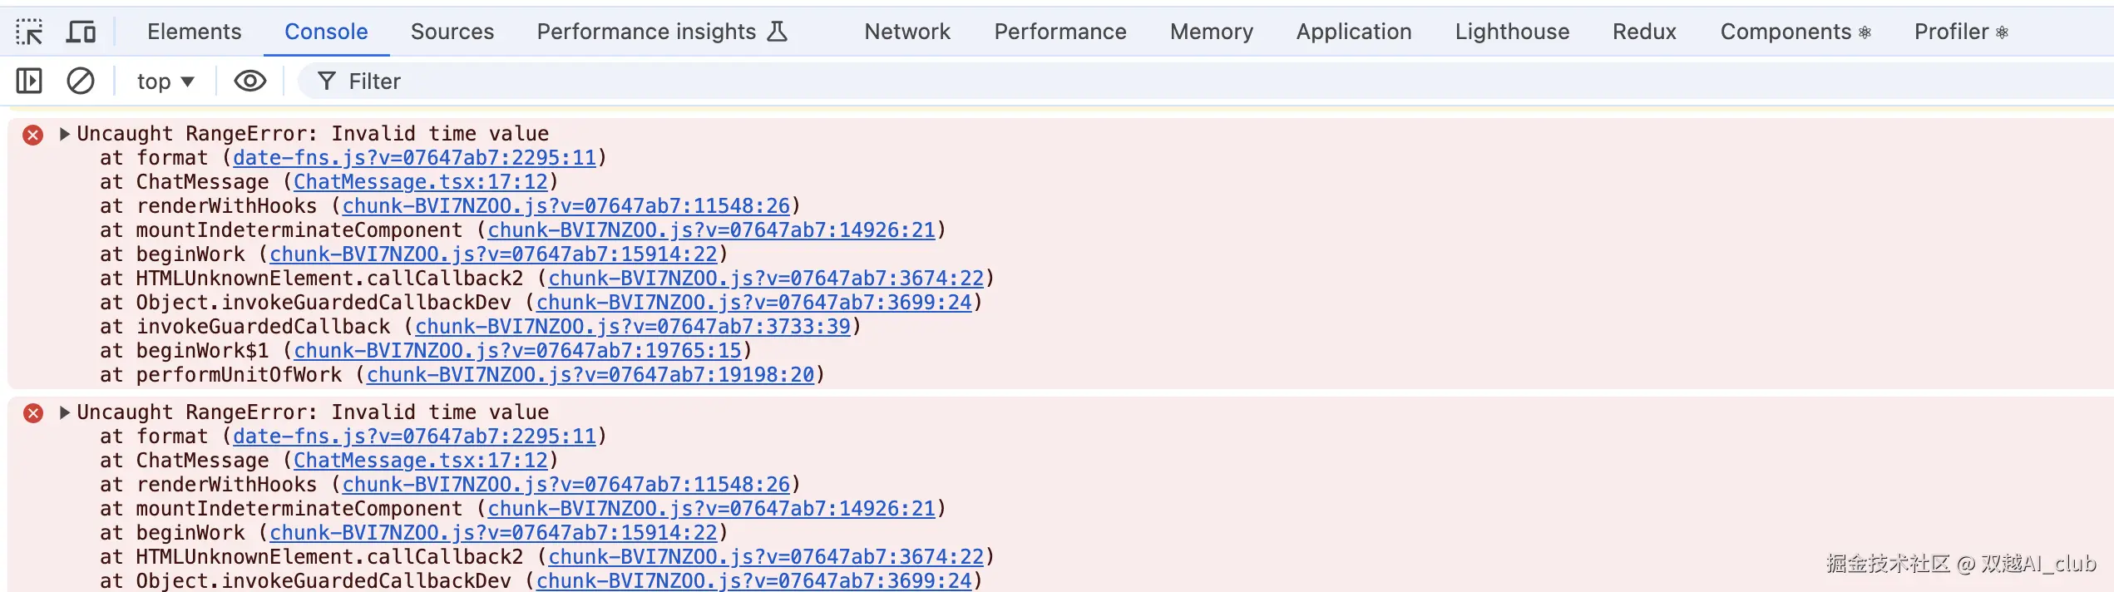Activate the inspect element picker icon
The width and height of the screenshot is (2114, 592).
pos(29,32)
